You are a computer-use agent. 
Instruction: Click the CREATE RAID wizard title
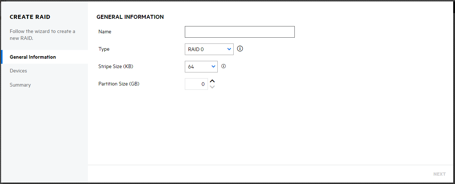30,17
